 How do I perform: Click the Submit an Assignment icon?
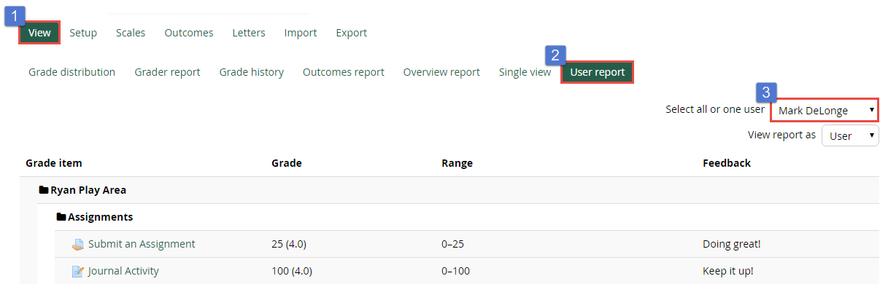[78, 245]
